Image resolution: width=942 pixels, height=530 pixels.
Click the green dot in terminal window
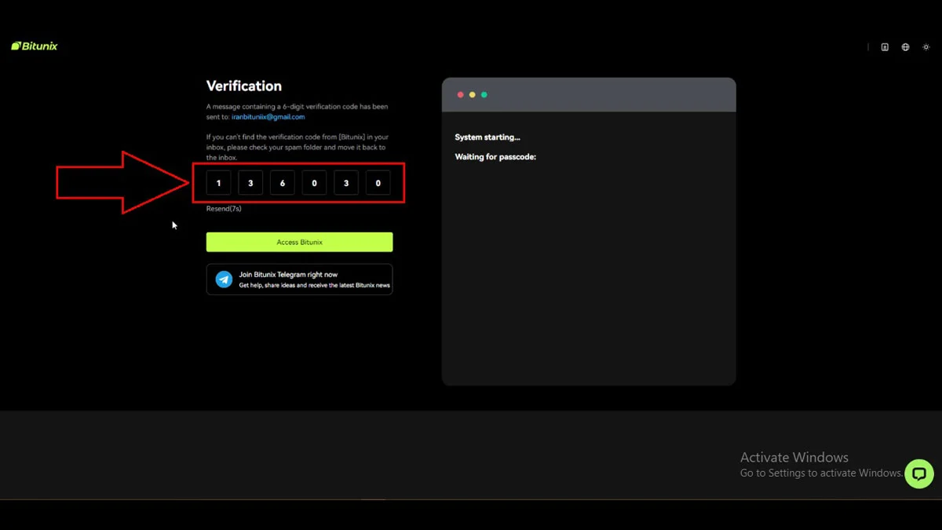(484, 95)
